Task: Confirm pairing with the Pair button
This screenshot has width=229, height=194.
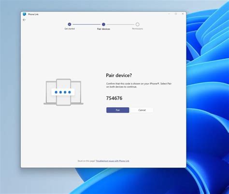Action: [x=118, y=110]
